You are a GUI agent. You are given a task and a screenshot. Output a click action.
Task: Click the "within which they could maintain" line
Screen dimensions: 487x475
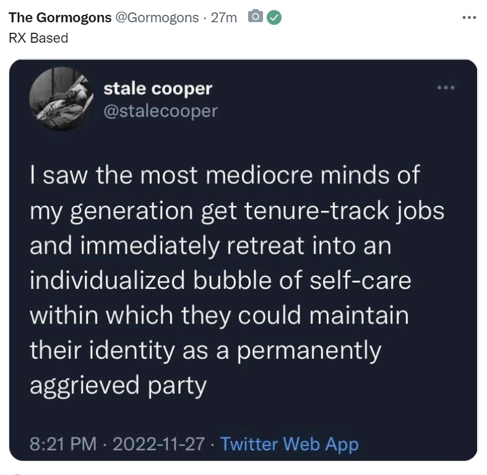click(219, 315)
